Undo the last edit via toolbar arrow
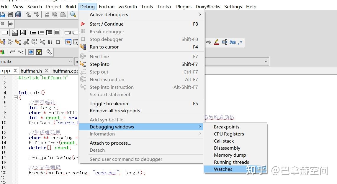 (28, 14)
